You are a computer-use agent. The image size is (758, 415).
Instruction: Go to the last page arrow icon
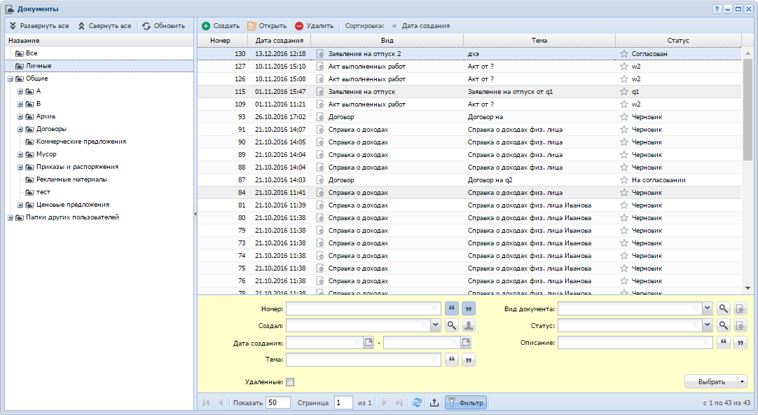tap(399, 402)
